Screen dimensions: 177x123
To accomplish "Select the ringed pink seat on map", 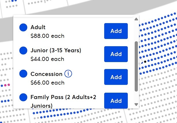I will 9,85.
